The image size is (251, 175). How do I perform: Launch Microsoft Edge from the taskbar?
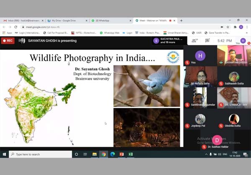click(113, 154)
